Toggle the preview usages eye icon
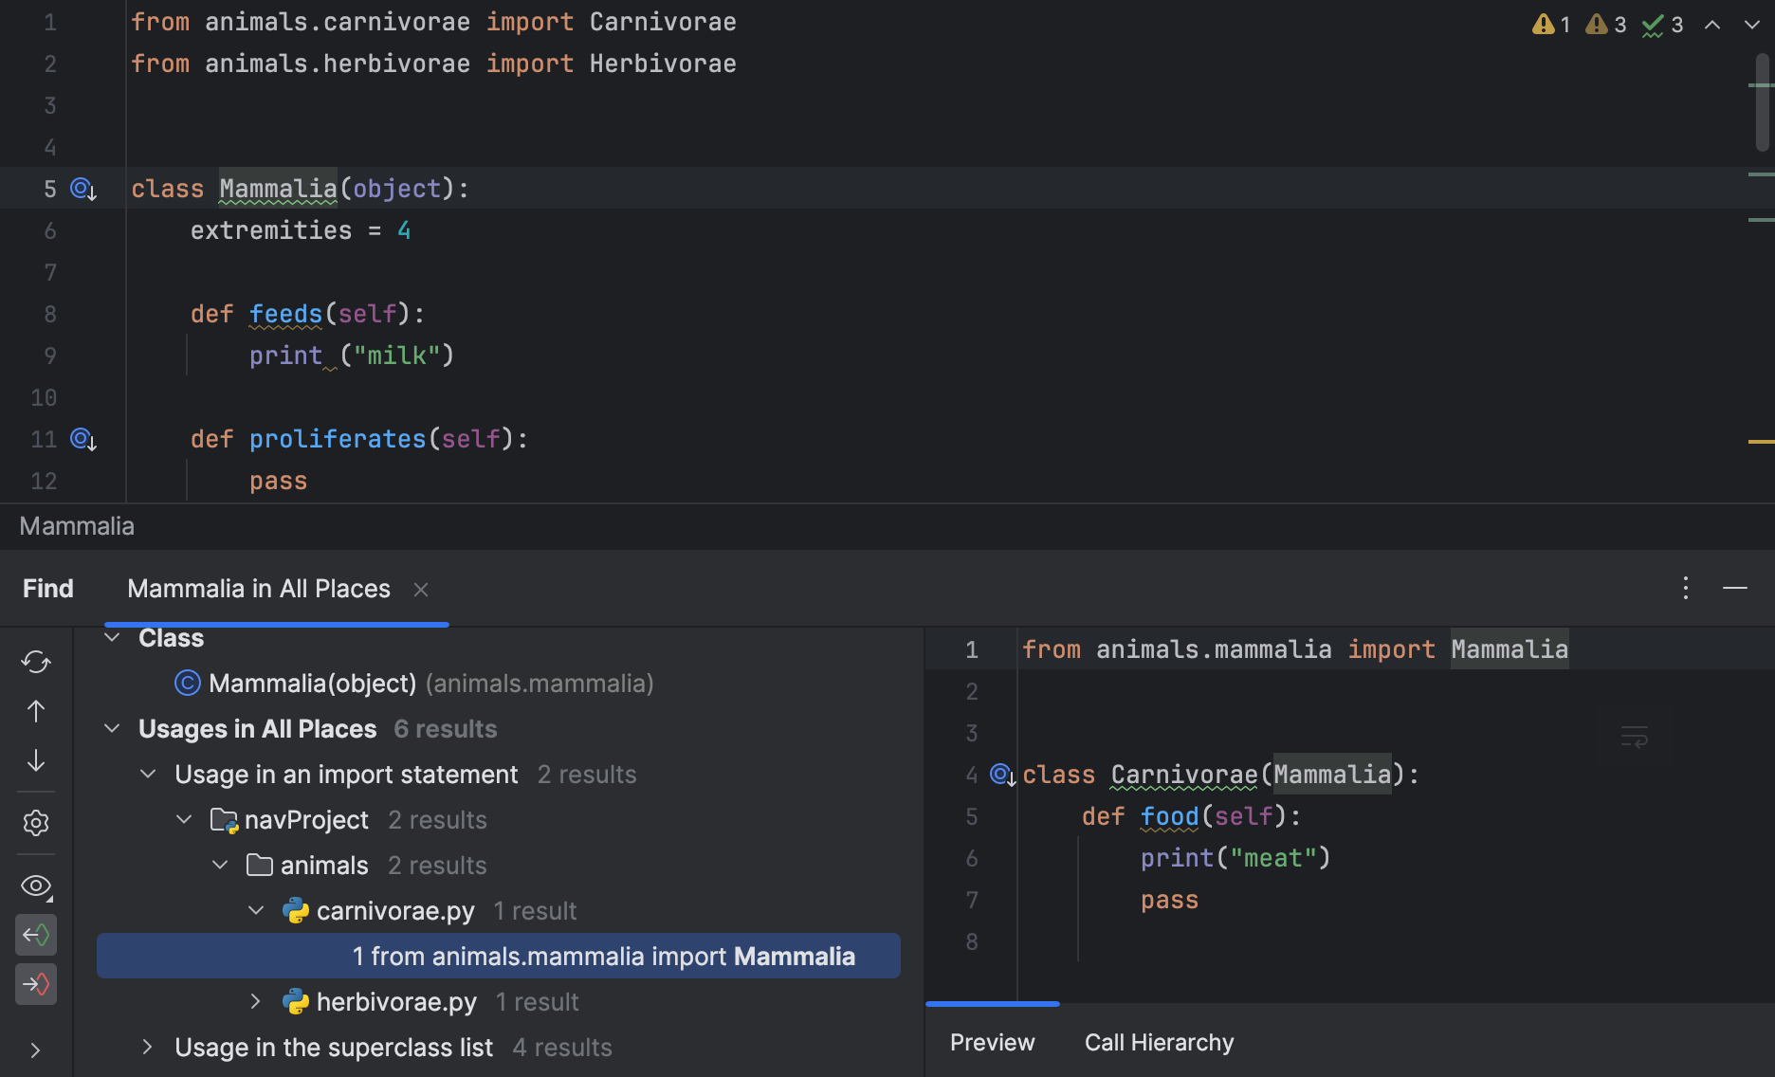Image resolution: width=1775 pixels, height=1077 pixels. click(36, 886)
